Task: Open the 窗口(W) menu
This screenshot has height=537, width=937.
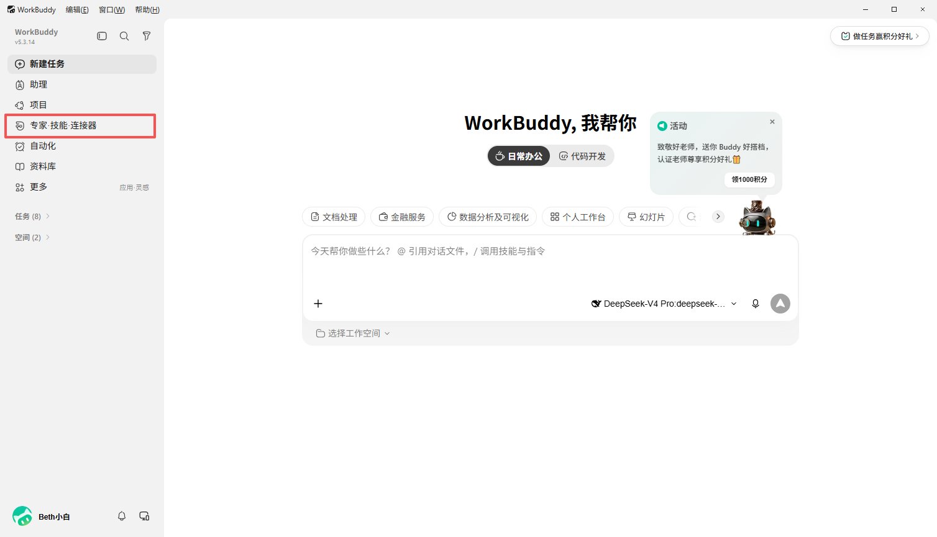Action: [112, 9]
